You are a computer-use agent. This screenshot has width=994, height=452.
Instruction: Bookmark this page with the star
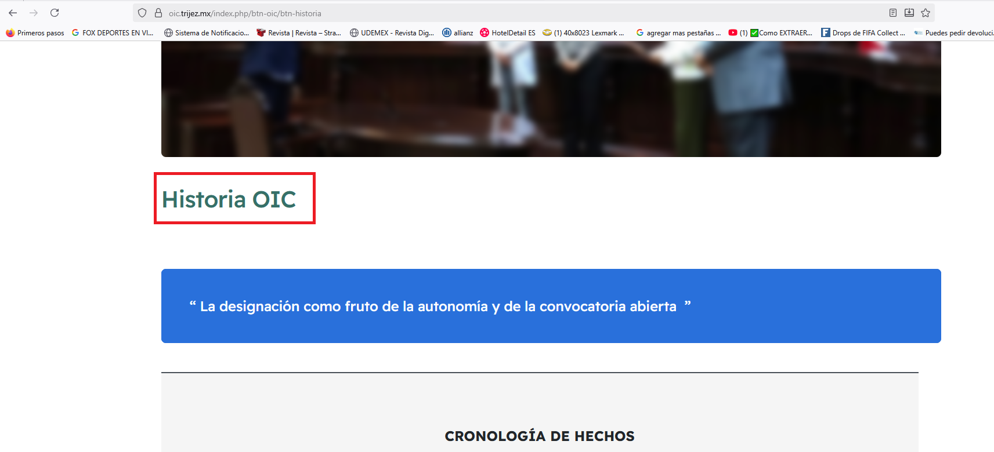tap(926, 13)
